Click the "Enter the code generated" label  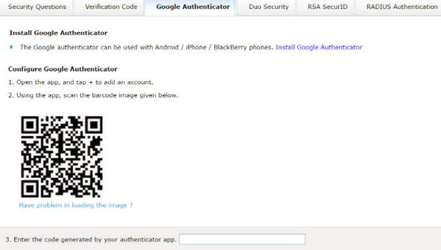[91, 240]
